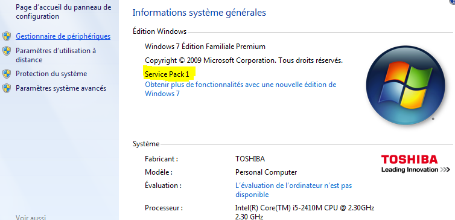455x220 pixels.
Task: Click the shield icon beside Protection du système
Action: [7, 74]
